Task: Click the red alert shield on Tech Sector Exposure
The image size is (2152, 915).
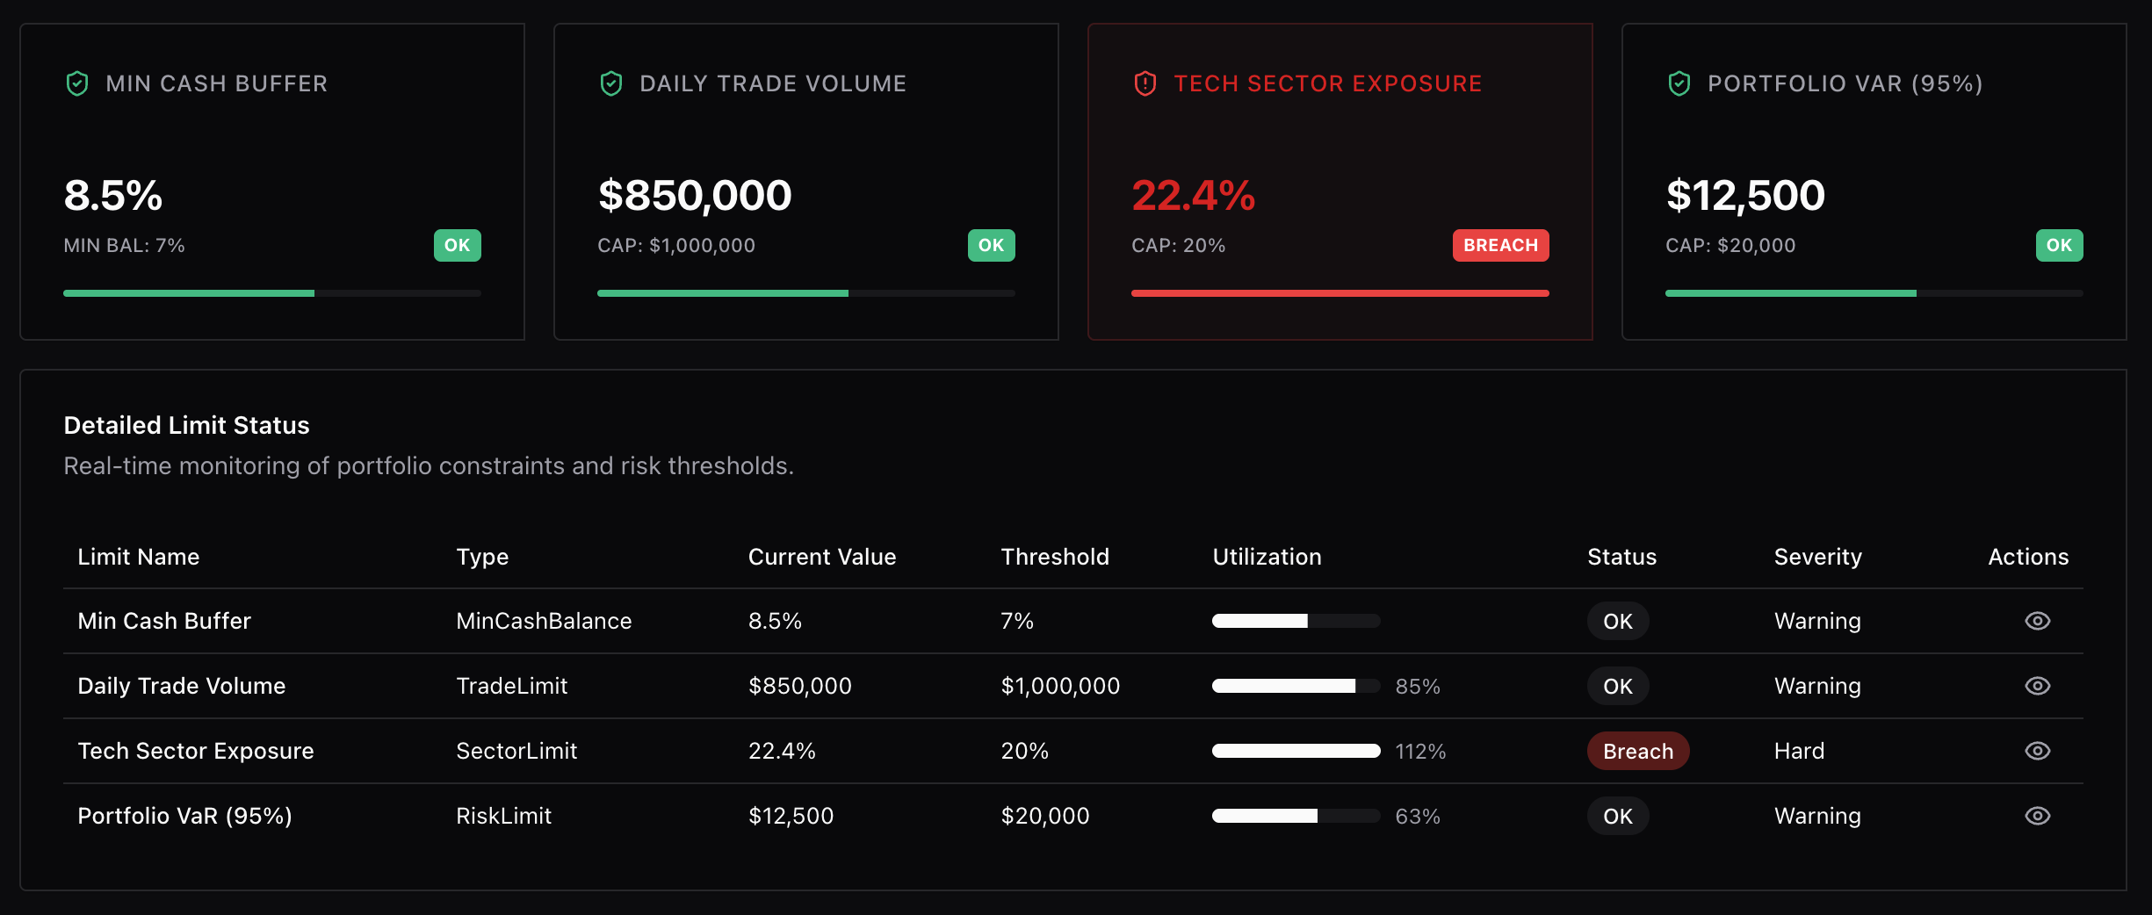Action: pos(1145,83)
